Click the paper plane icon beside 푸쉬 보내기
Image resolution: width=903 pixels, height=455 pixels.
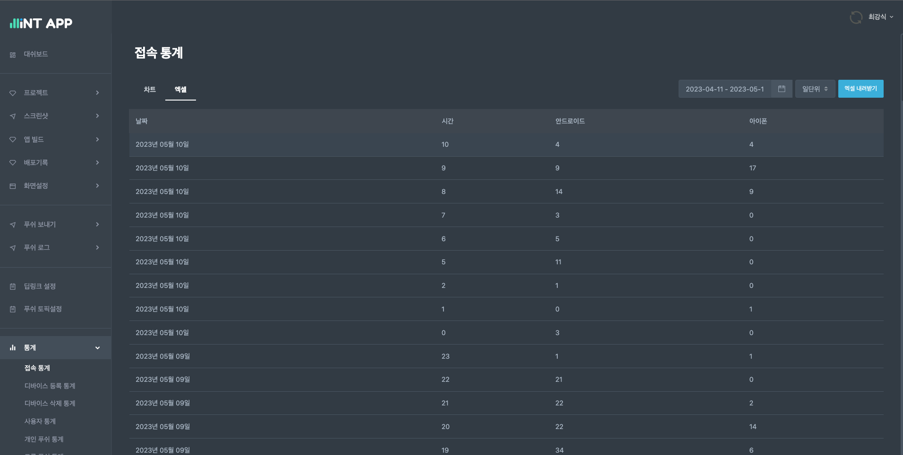(x=13, y=225)
